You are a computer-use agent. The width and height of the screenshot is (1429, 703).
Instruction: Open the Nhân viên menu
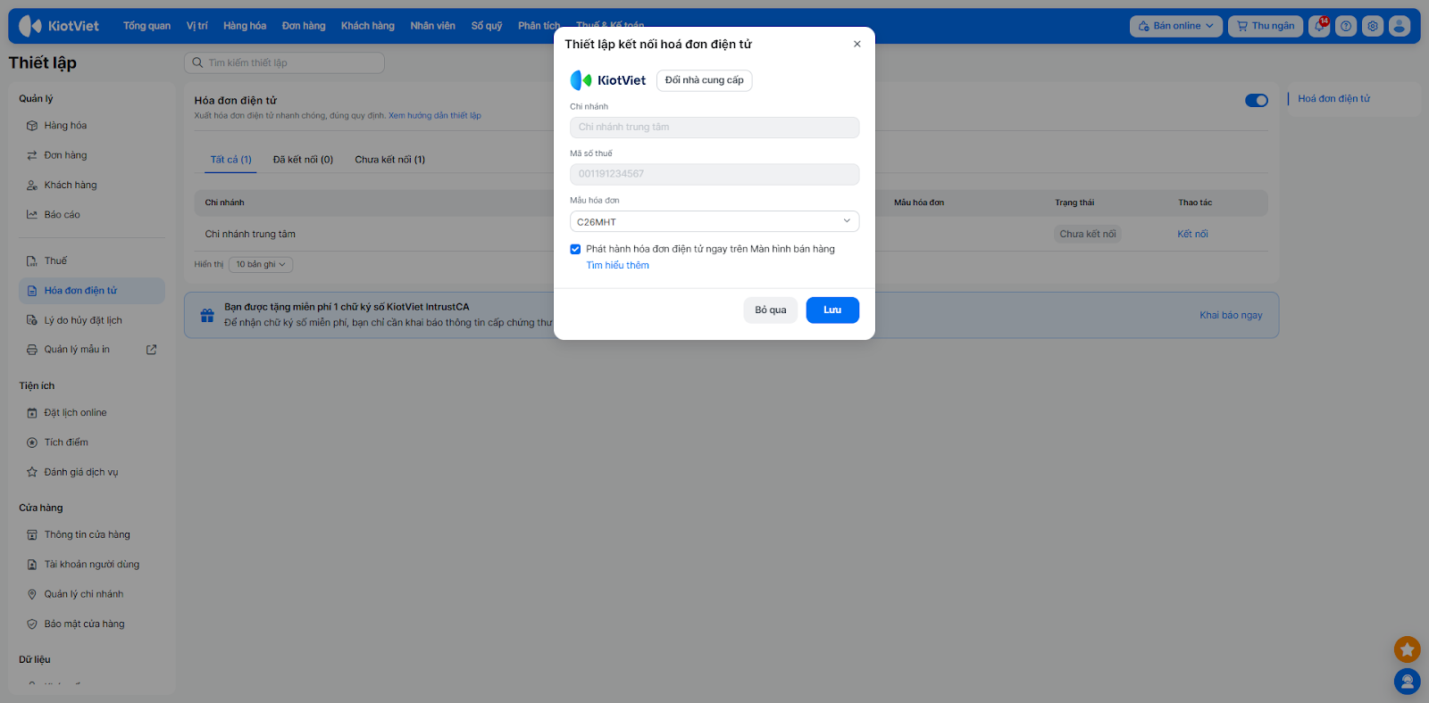[432, 26]
